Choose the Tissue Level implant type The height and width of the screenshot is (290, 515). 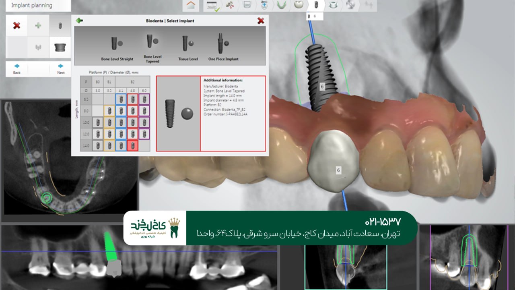[x=187, y=46]
